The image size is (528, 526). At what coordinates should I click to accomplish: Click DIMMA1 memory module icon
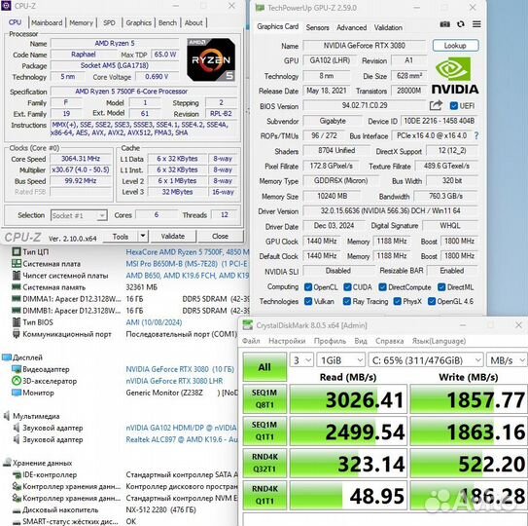click(17, 299)
